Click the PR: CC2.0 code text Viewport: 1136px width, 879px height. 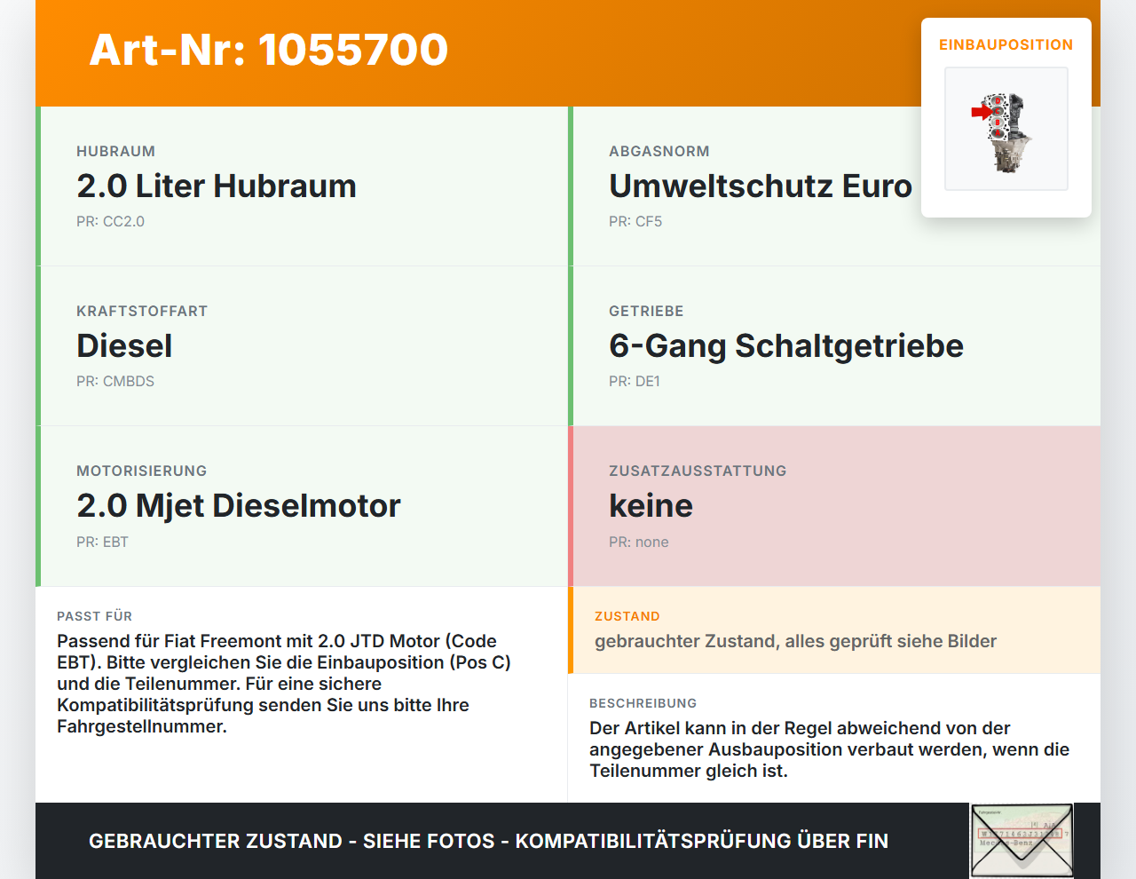pyautogui.click(x=110, y=221)
